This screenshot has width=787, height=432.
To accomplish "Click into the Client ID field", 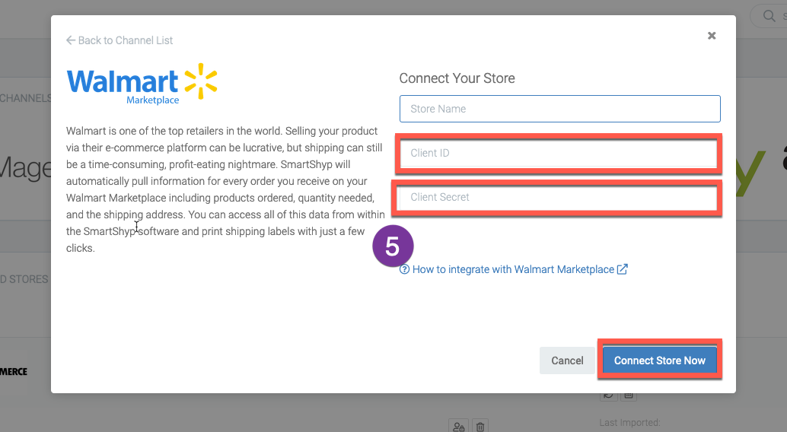I will (x=559, y=153).
